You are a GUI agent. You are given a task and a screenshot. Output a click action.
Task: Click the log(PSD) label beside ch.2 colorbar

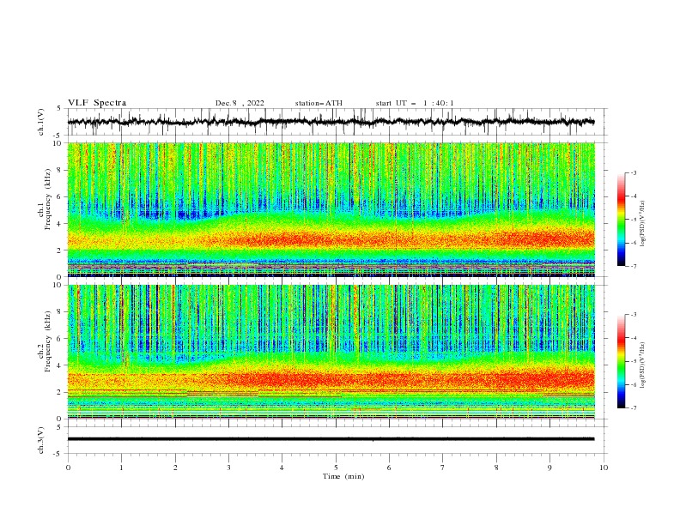point(643,365)
